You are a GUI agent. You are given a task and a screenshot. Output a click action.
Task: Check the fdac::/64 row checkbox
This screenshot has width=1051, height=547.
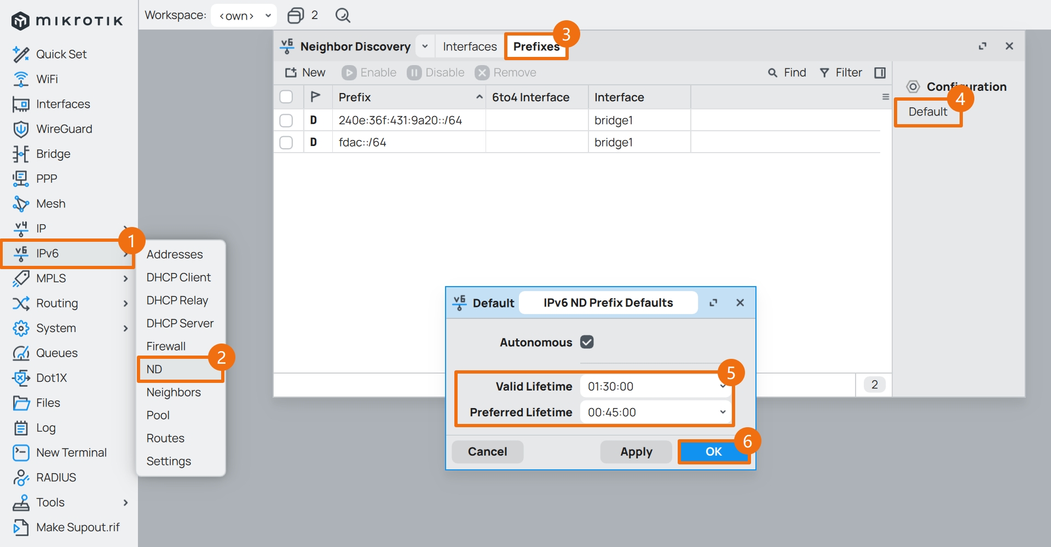tap(286, 142)
